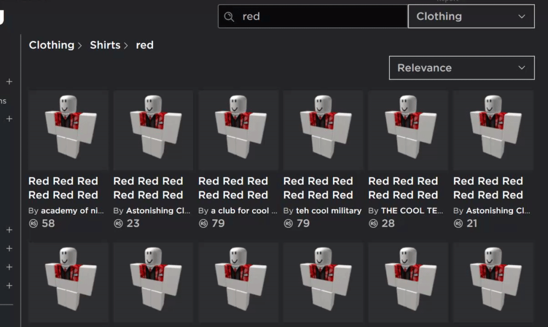Click the price value 23
548x327 pixels.
[133, 224]
